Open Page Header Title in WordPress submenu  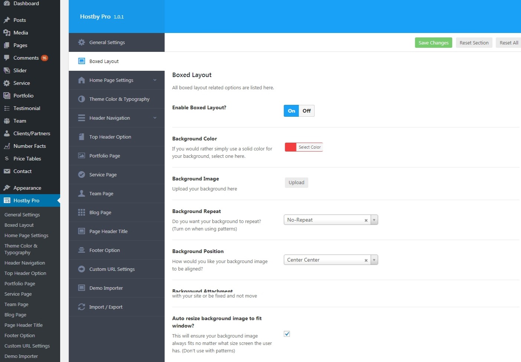coord(23,325)
